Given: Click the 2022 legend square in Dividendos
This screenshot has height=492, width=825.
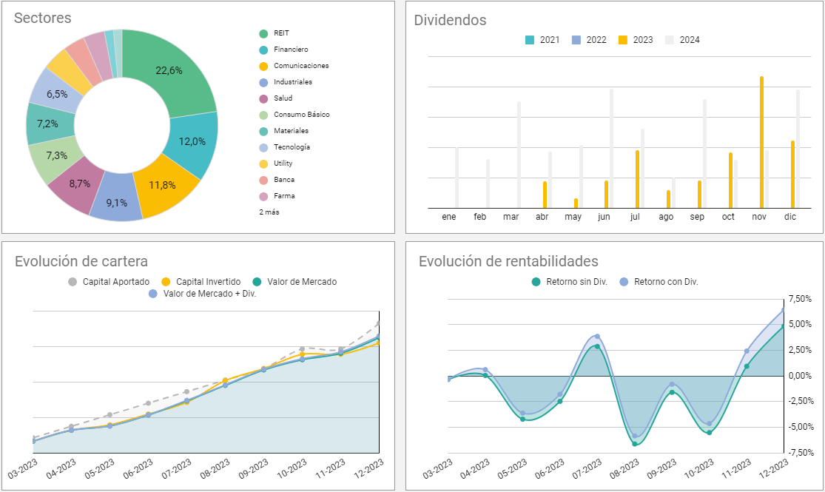Looking at the screenshot, I should coord(577,40).
